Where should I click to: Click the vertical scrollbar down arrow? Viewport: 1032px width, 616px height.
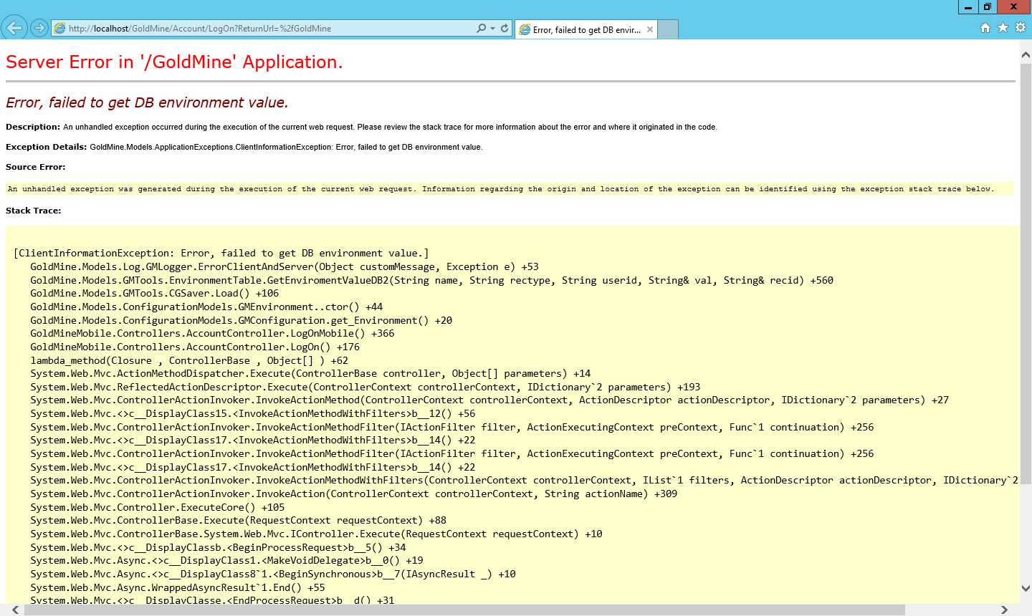click(x=1026, y=588)
